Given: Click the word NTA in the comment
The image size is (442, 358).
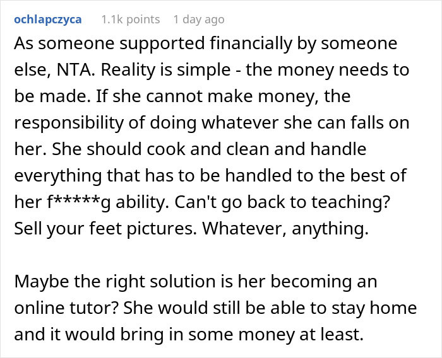Looking at the screenshot, I should point(75,69).
